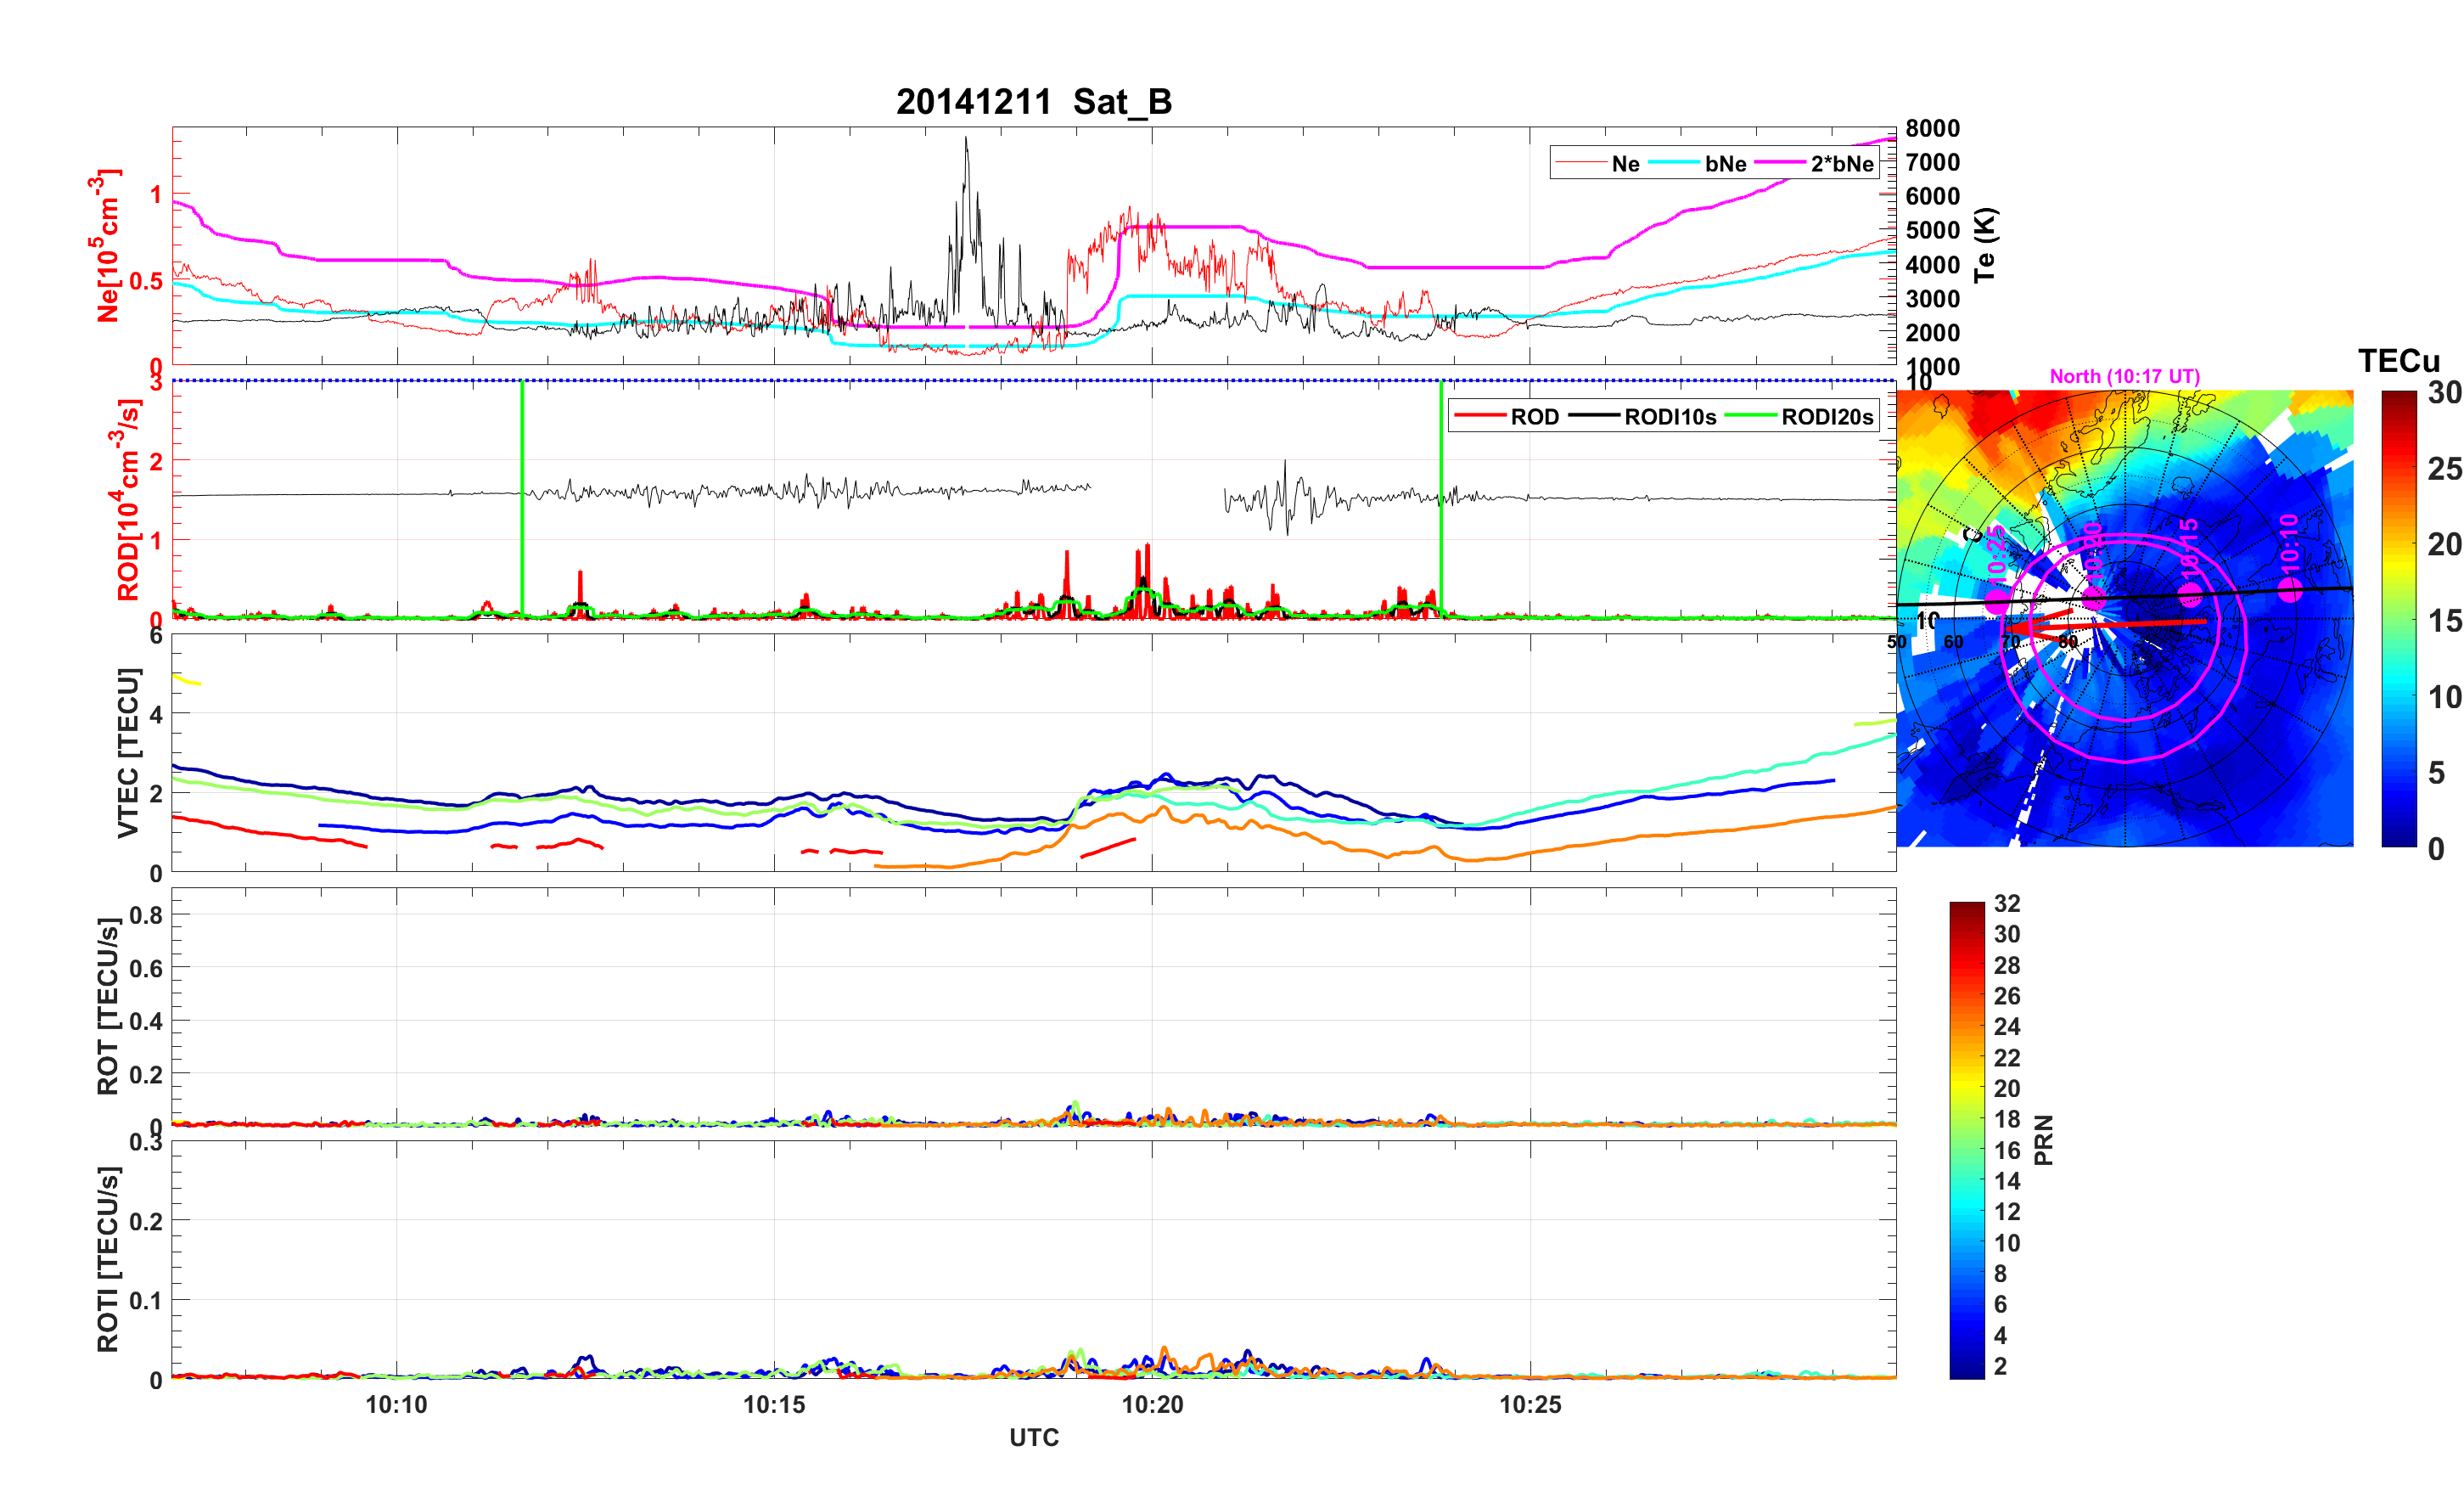Click the 10:25 tick label on UTC axis

pyautogui.click(x=1530, y=1405)
